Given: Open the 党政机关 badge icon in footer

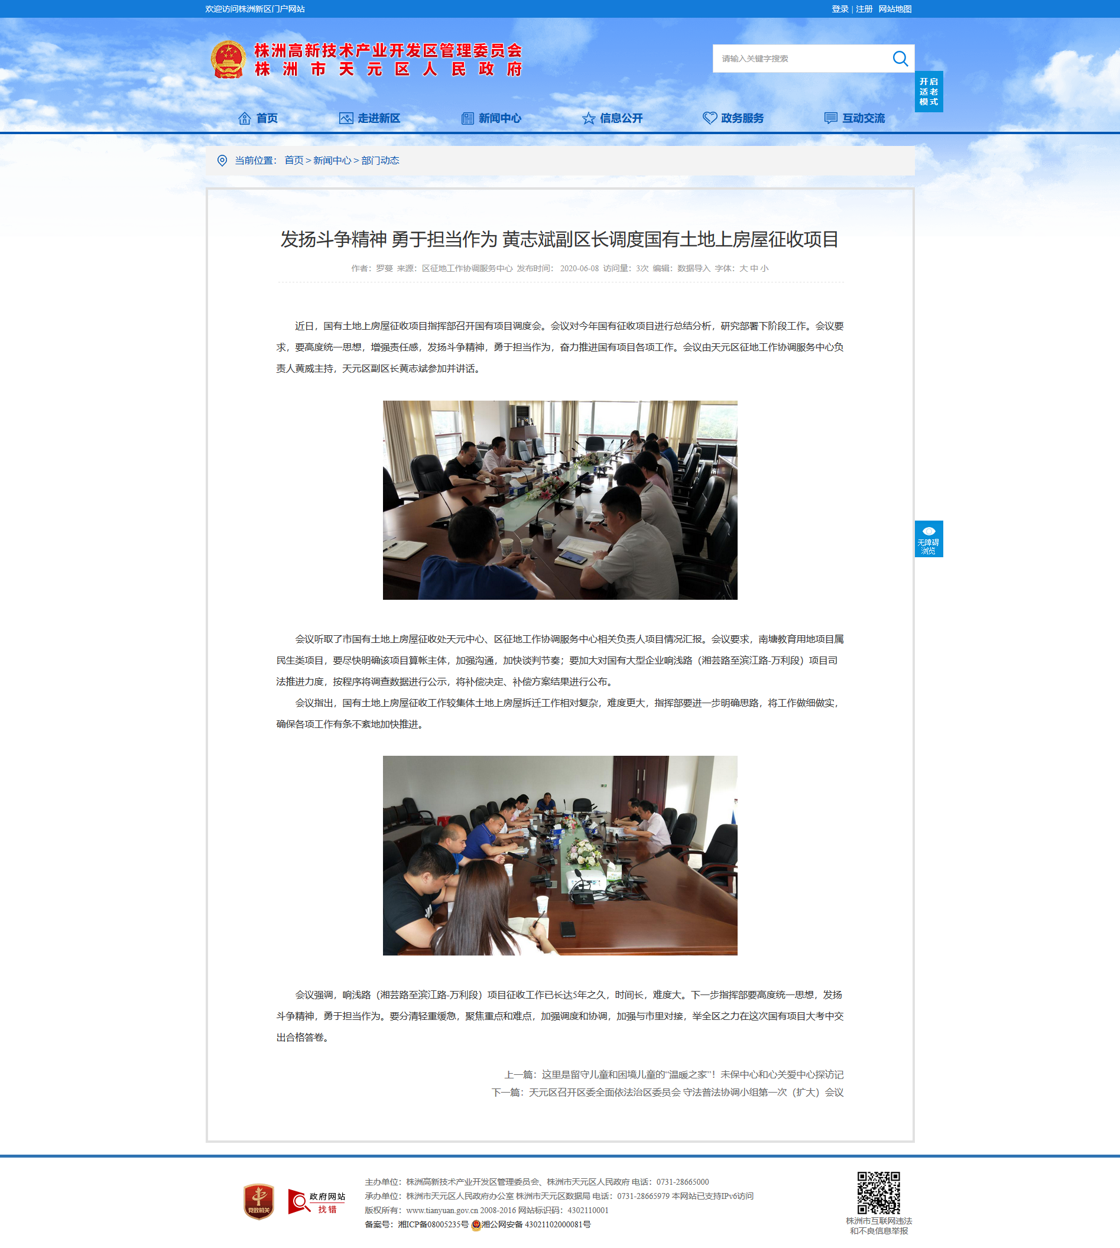Looking at the screenshot, I should 258,1201.
